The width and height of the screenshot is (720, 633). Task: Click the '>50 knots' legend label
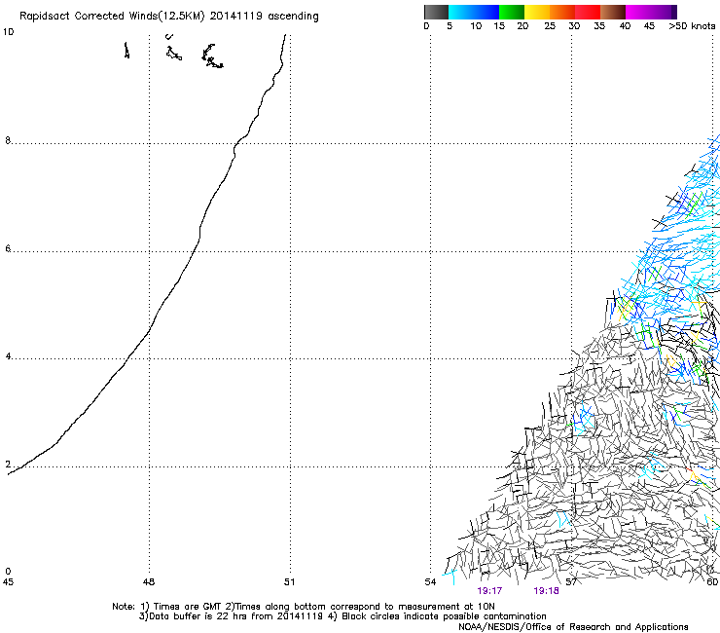coord(692,26)
